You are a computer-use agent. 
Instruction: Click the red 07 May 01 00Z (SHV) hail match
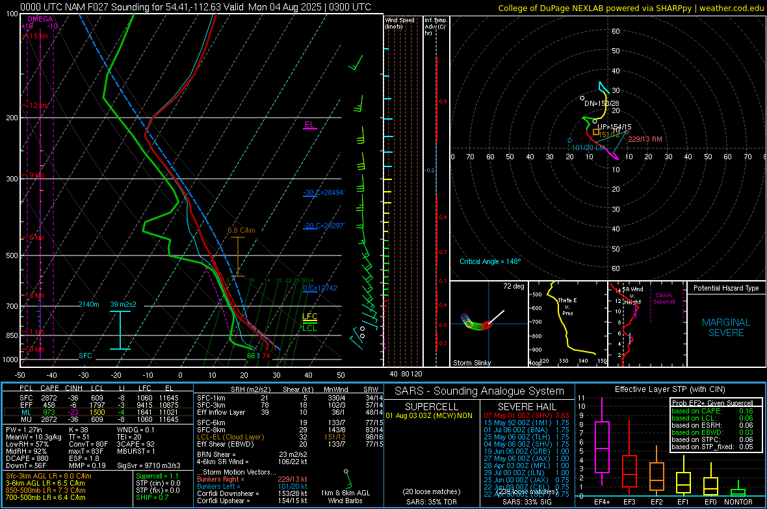point(526,415)
